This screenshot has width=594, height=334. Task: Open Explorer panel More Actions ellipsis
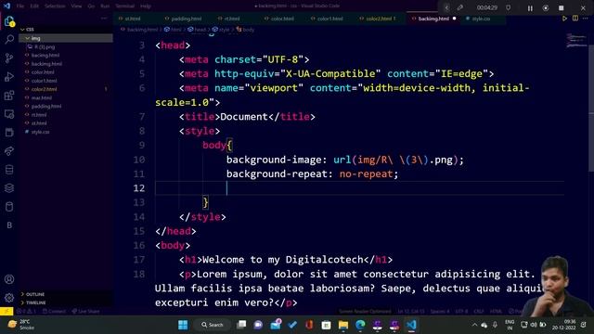104,19
